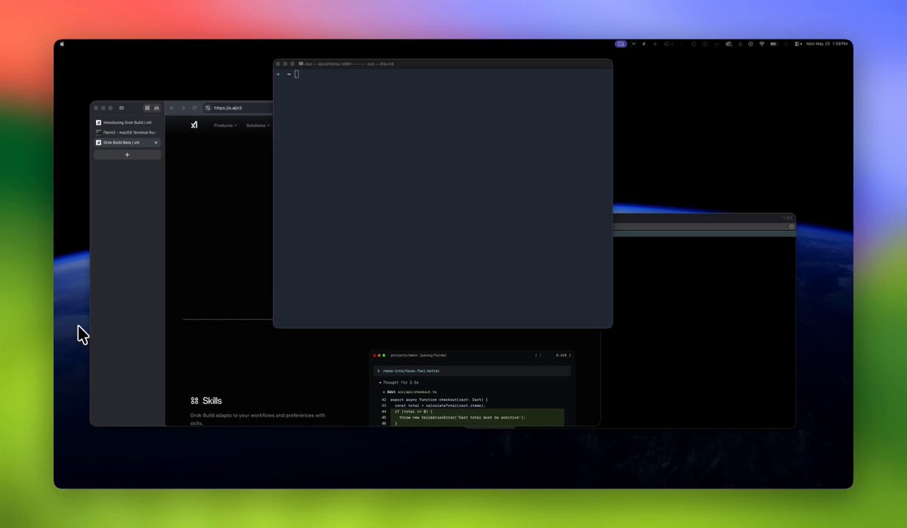
Task: Select the 'Introducing Grok Build | xAI' browser tab
Action: [x=126, y=122]
